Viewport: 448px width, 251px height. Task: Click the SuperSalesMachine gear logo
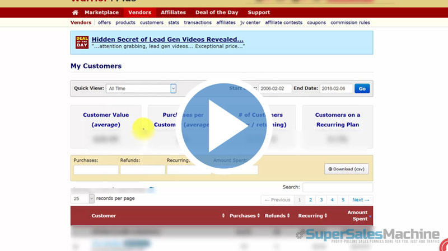[301, 235]
